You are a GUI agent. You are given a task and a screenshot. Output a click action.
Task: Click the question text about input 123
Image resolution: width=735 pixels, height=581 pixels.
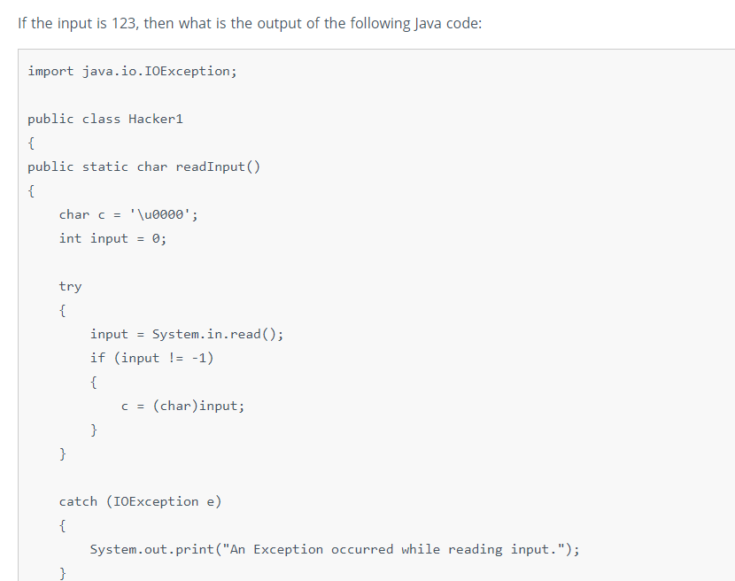(250, 23)
